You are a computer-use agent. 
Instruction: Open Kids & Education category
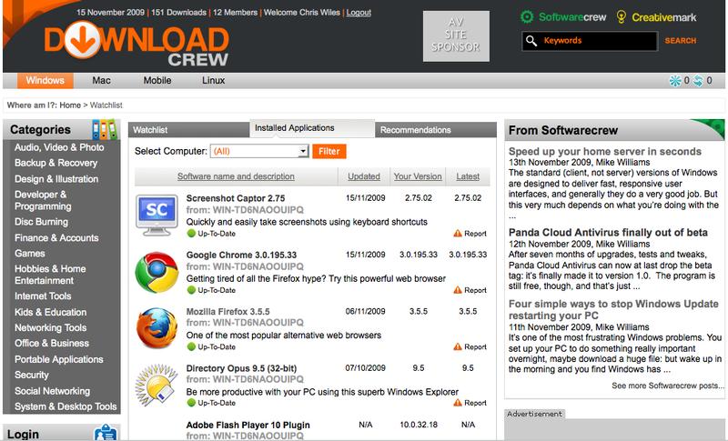50,312
